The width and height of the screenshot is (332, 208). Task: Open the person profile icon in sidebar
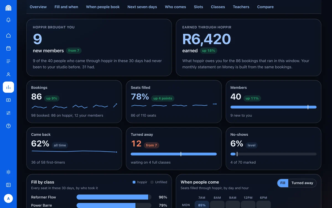(x=8, y=74)
